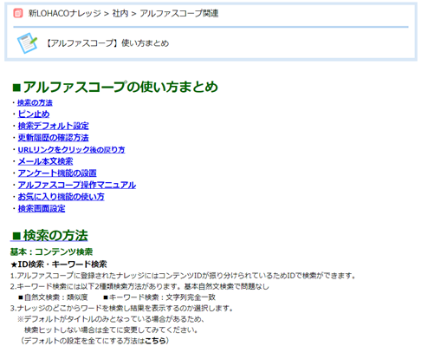Click the 検索ヒットしない場合は全てに変更 line
The height and width of the screenshot is (346, 421).
click(x=111, y=330)
